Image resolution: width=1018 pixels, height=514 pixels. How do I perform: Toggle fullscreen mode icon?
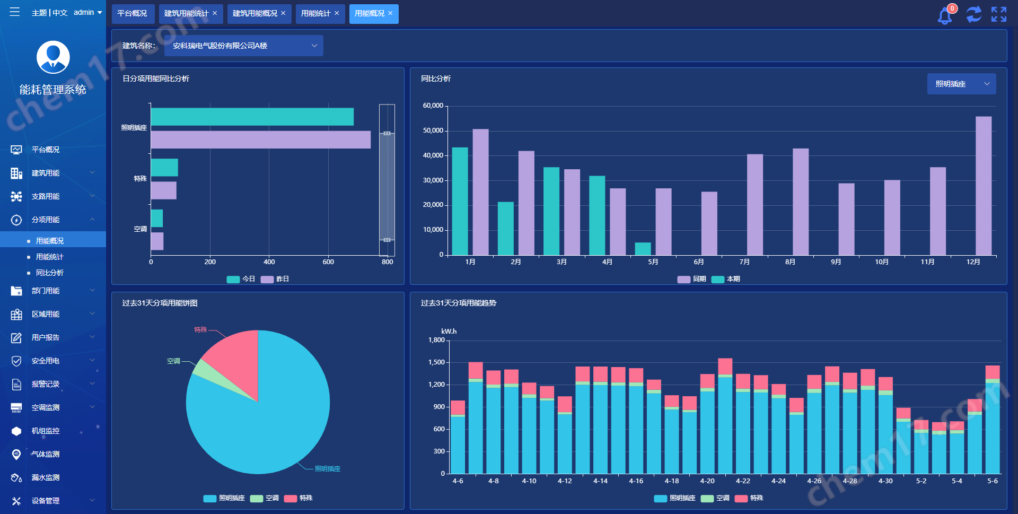click(x=999, y=14)
